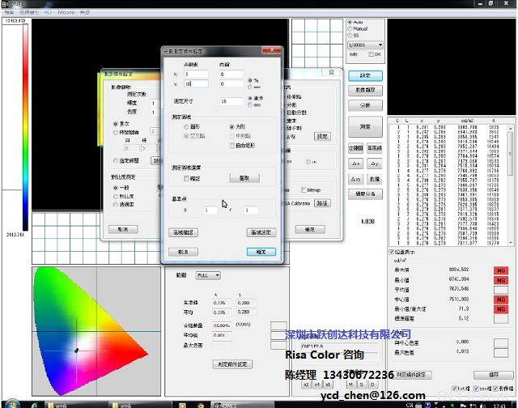The height and width of the screenshot is (408, 518).
Task: Click the NG indicator for maximum value
Action: coord(501,270)
